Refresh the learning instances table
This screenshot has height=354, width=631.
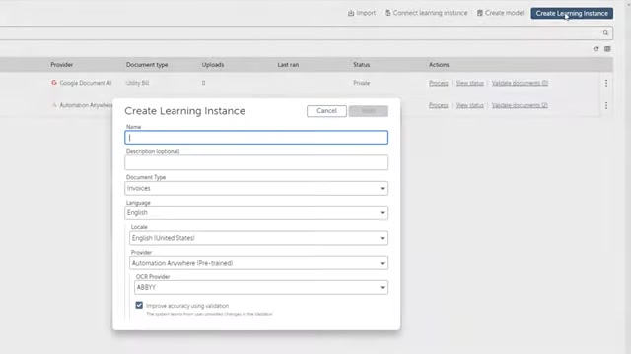(596, 49)
